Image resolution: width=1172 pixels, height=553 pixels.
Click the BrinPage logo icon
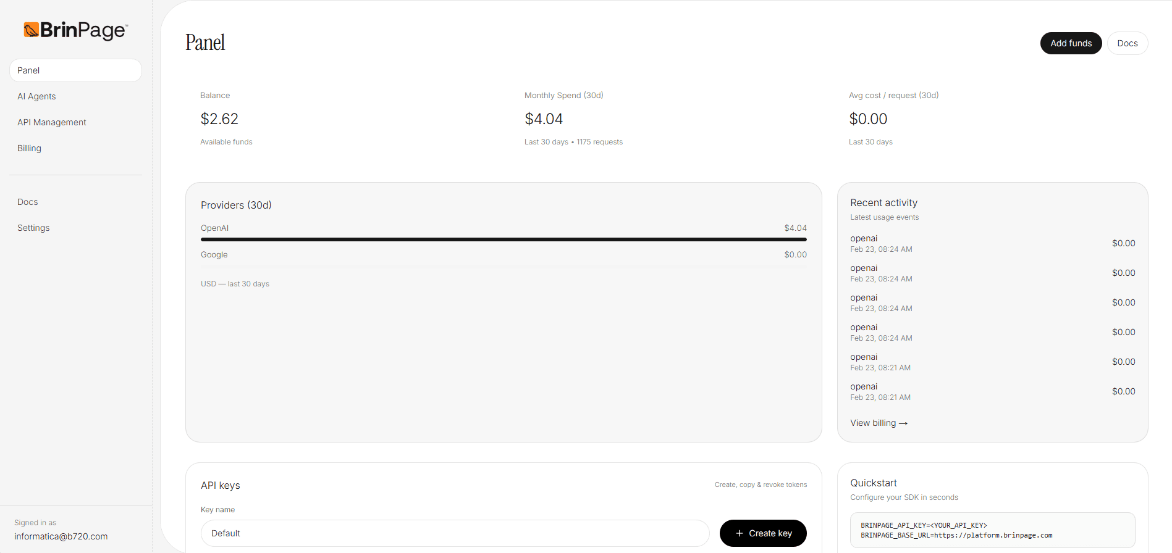[32, 30]
